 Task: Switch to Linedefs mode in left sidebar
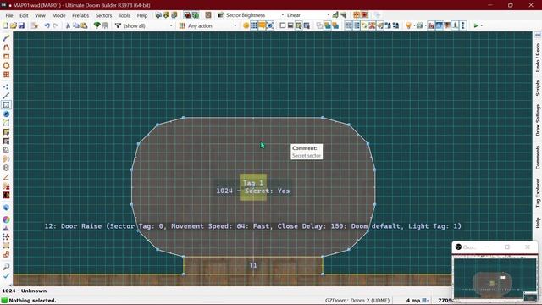(6, 96)
